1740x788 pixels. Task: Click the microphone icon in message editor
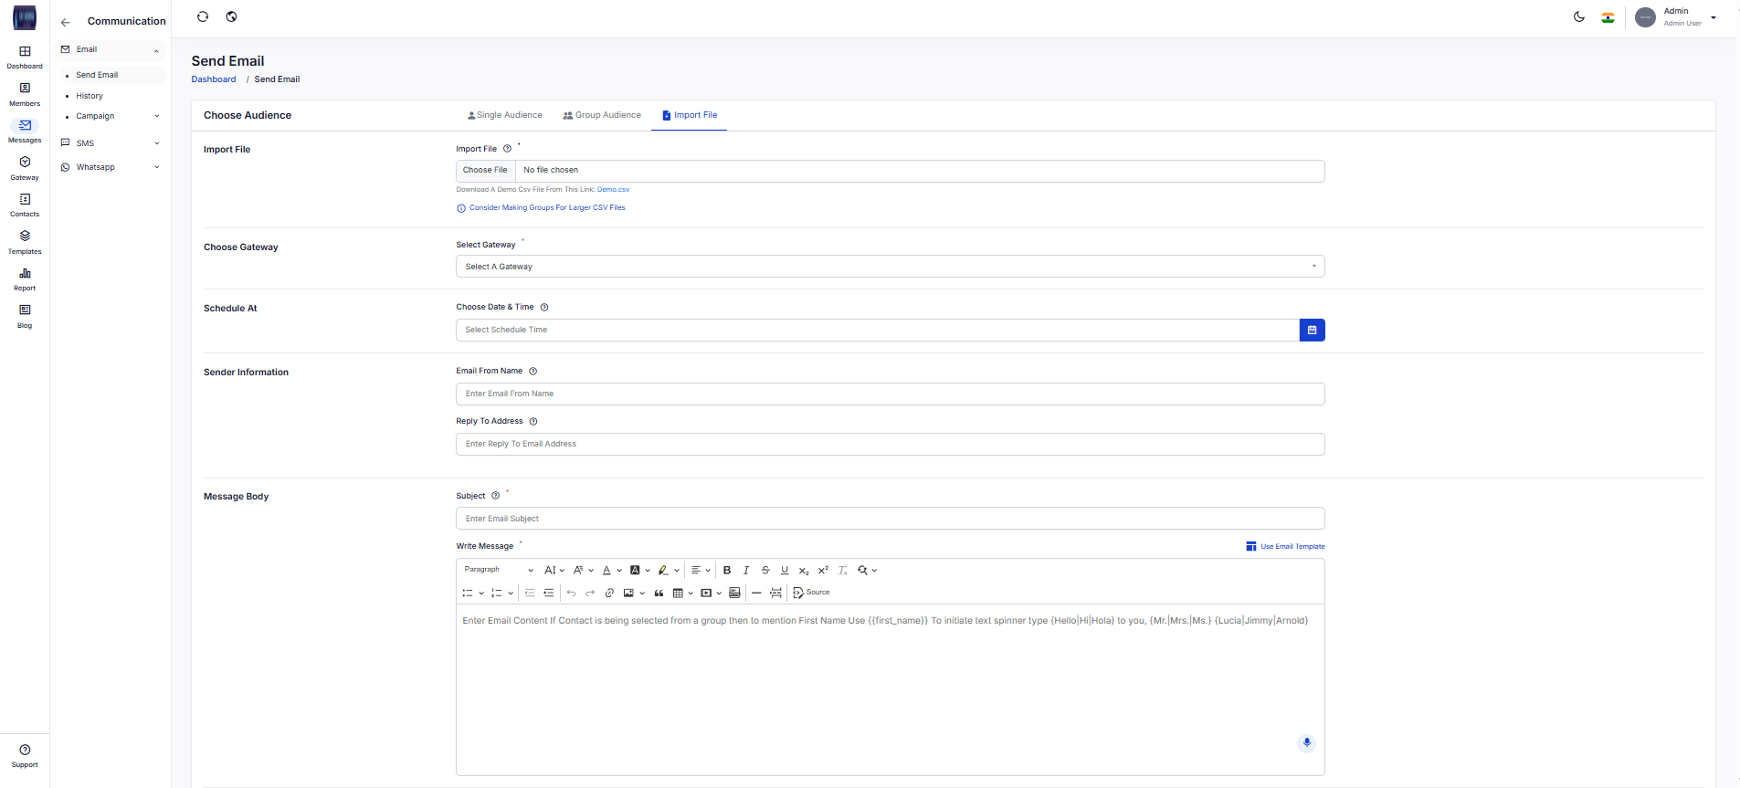1306,742
